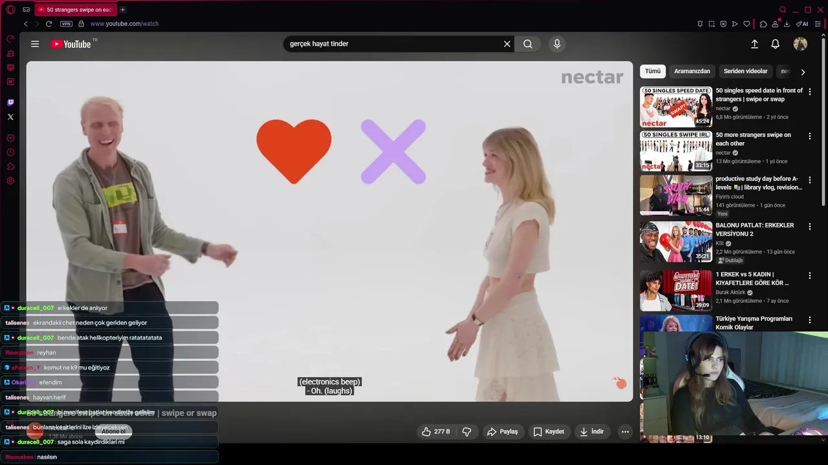Open the Easy Setup sliders menu
Image resolution: width=828 pixels, height=465 pixels.
(x=818, y=24)
